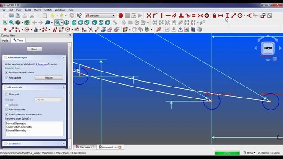The image size is (283, 159).
Task: Create a circle tool
Action: [27, 30]
